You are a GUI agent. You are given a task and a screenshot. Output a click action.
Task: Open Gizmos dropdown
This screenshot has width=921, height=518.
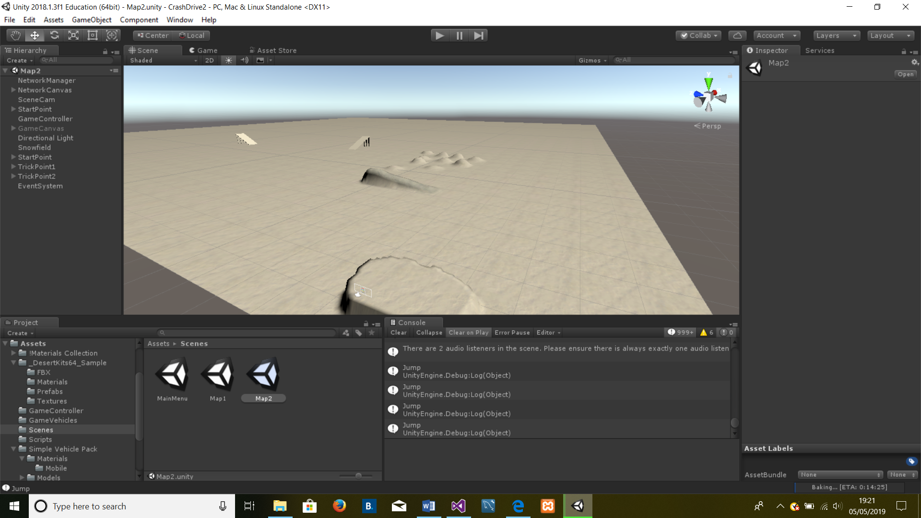click(593, 60)
